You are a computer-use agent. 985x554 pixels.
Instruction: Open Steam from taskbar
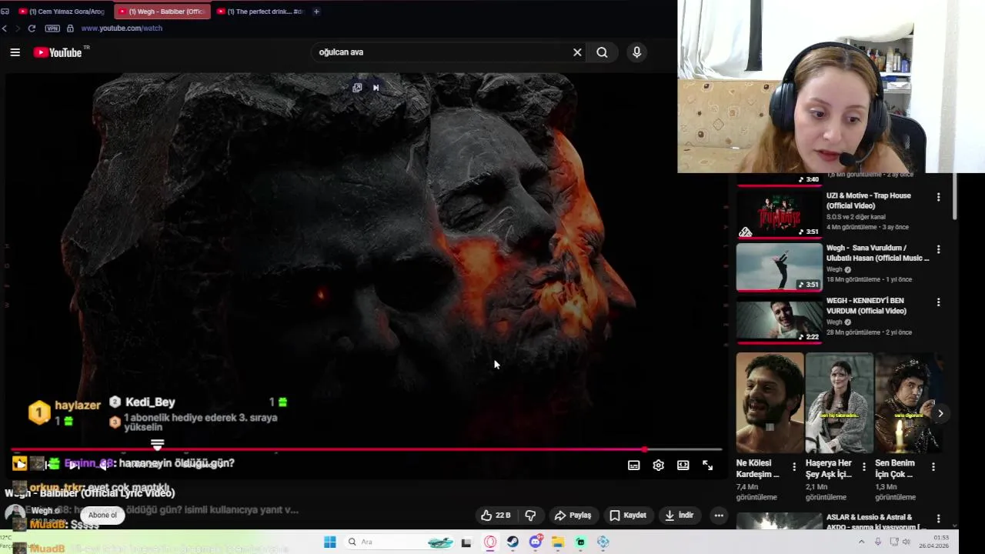point(513,542)
